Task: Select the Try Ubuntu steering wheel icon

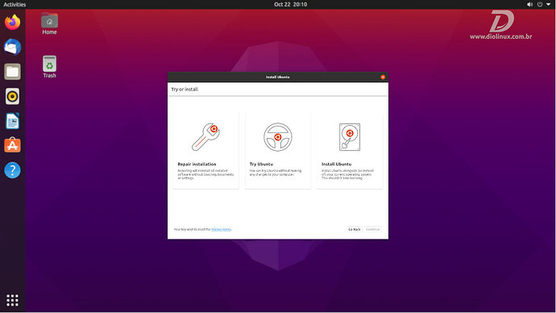Action: tap(278, 137)
